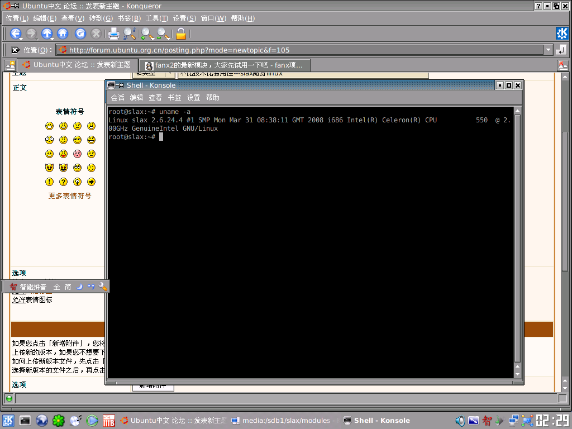The image size is (572, 429).
Task: Go up one level with the Up arrow
Action: click(x=47, y=34)
